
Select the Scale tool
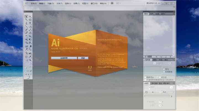[x=30, y=36]
